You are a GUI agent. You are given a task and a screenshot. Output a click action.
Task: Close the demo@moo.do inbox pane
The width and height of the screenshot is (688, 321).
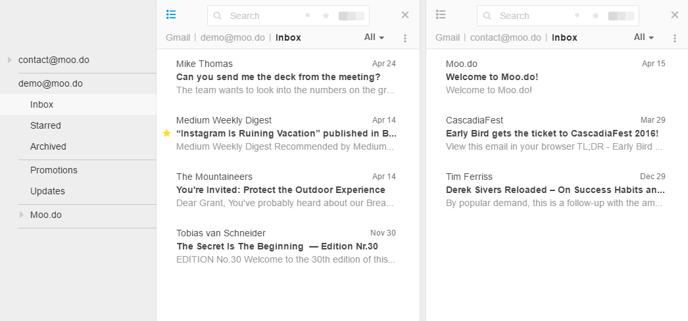(x=405, y=15)
